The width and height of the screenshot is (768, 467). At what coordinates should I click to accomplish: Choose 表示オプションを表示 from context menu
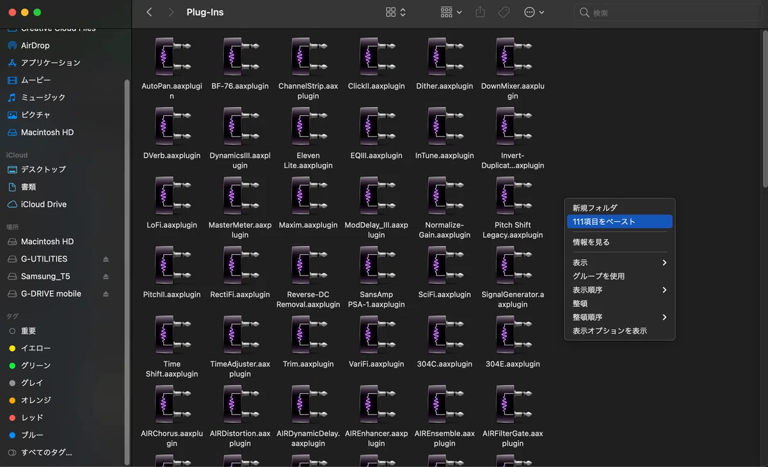tap(620, 331)
